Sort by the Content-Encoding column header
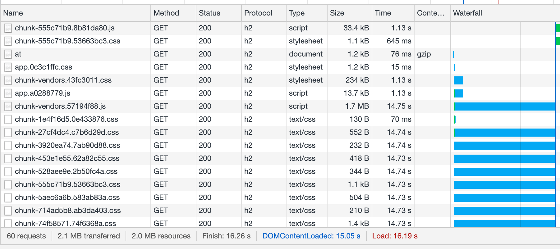Screen dimensions: 560x249 [432, 13]
